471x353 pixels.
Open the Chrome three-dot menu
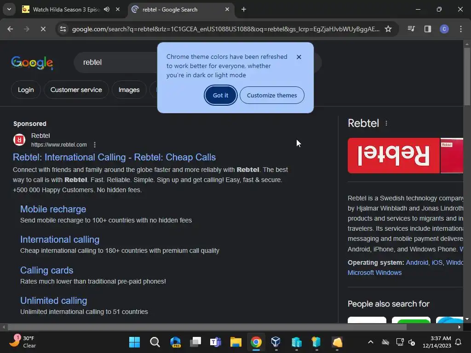[461, 29]
